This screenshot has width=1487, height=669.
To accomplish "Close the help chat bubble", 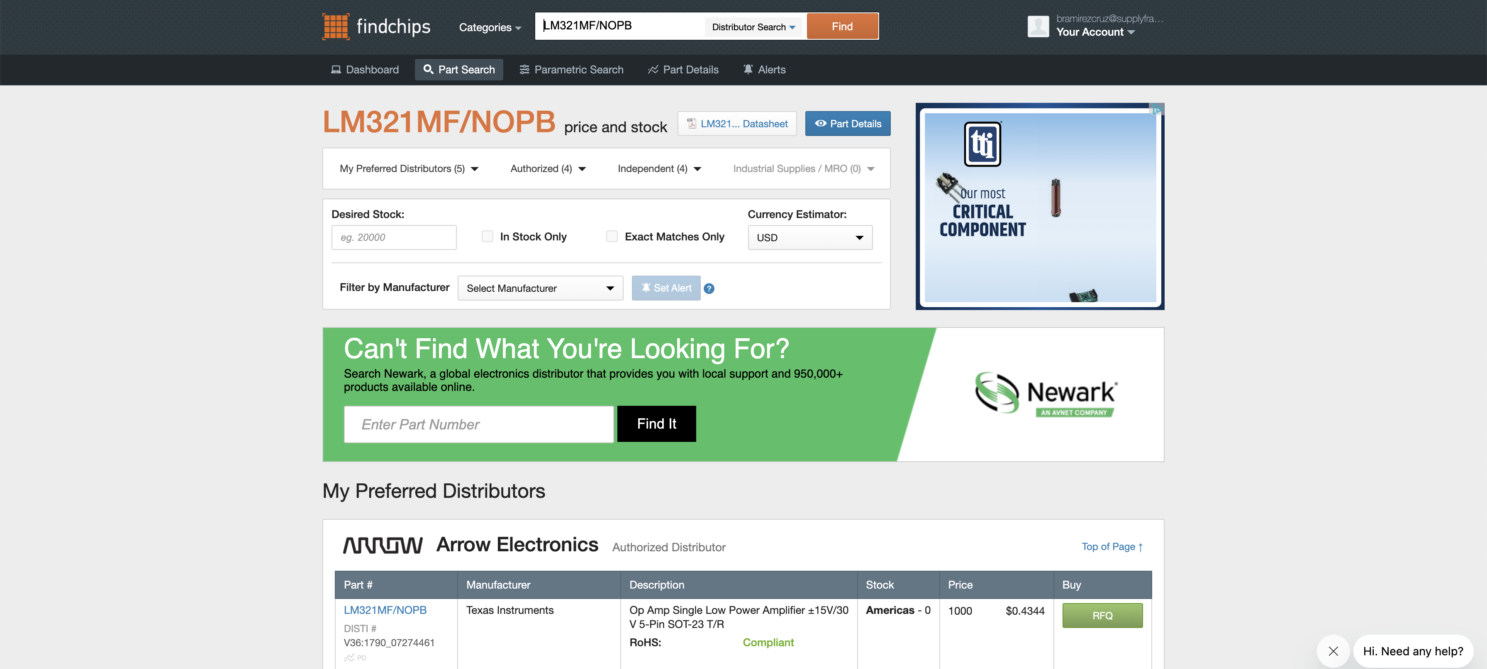I will (1333, 651).
